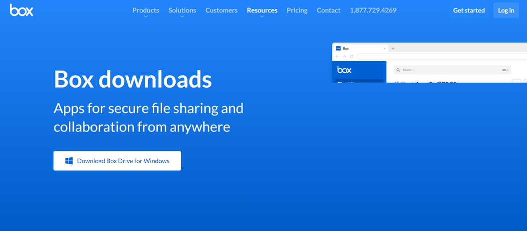Image resolution: width=527 pixels, height=231 pixels.
Task: Click the new tab plus icon in preview
Action: [393, 48]
